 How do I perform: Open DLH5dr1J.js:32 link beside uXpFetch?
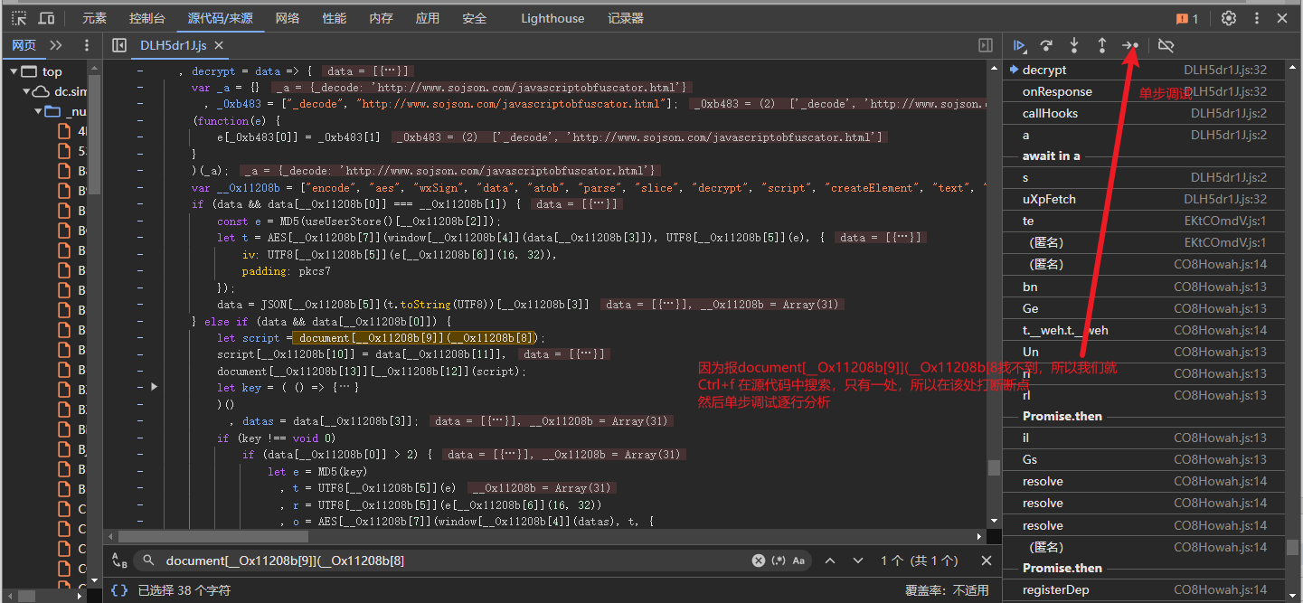point(1225,199)
